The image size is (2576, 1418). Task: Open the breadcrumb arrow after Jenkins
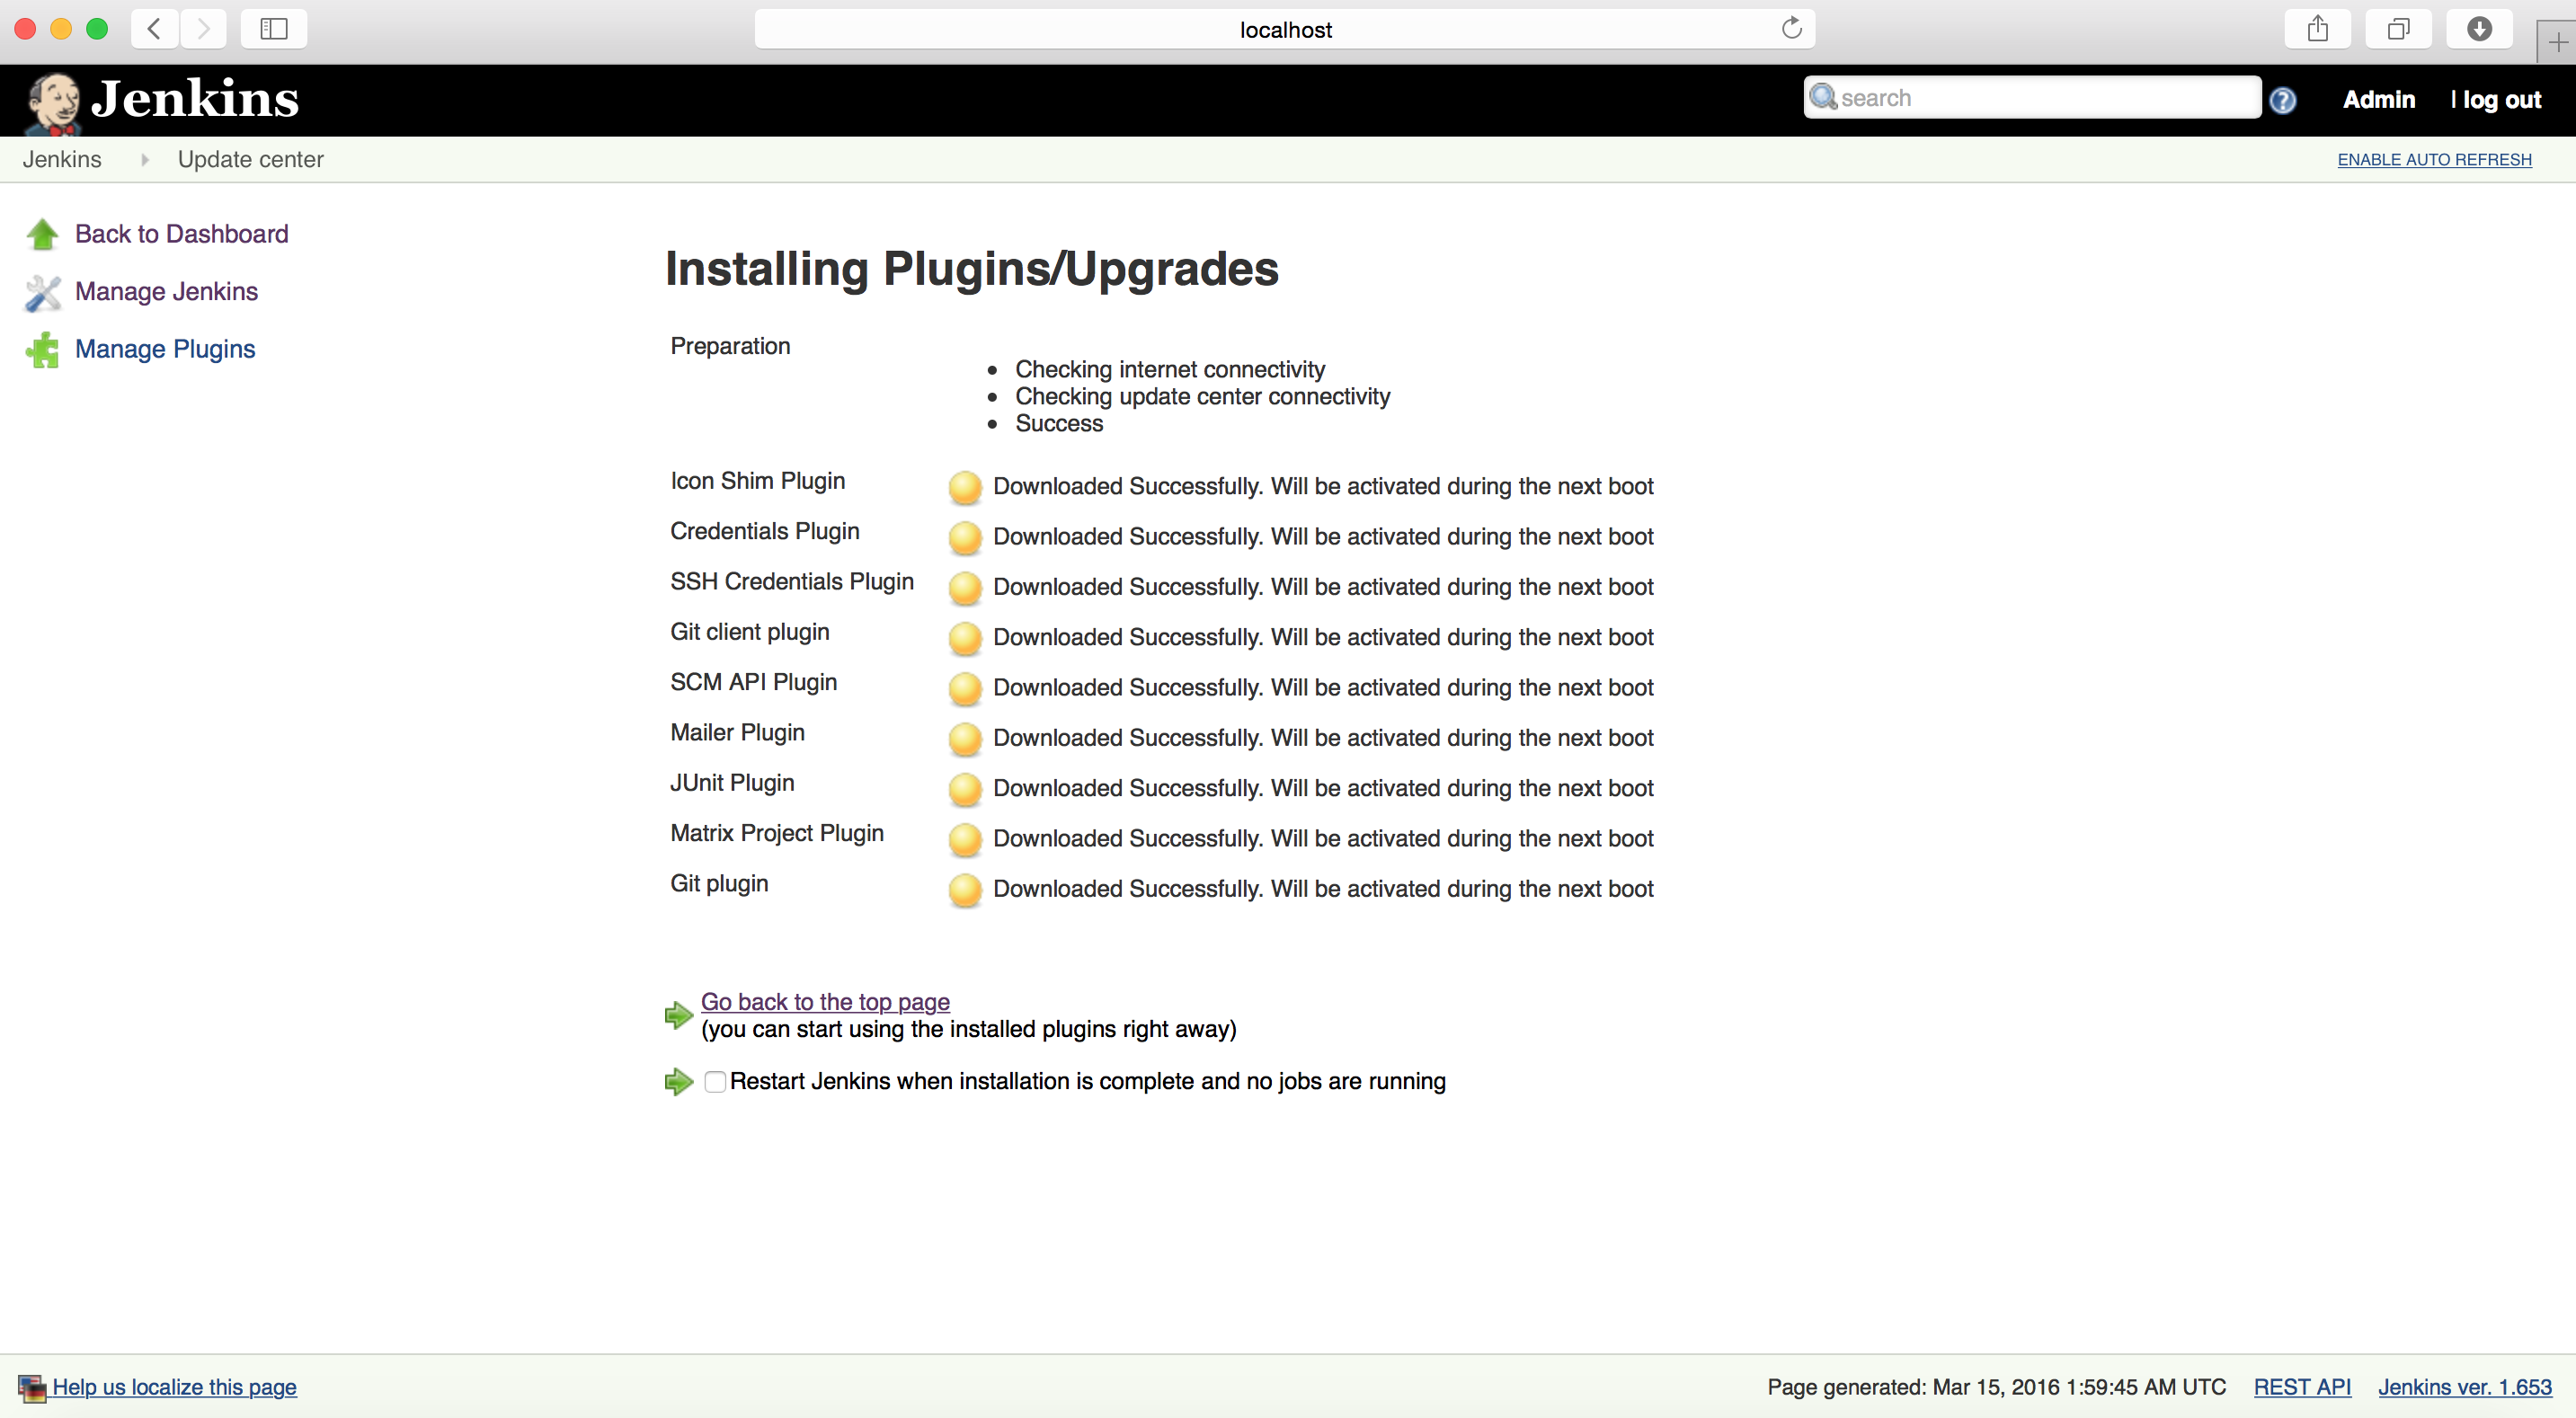click(145, 160)
